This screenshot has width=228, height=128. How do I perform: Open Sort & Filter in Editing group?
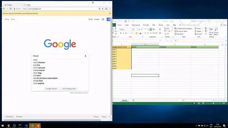click(211, 31)
